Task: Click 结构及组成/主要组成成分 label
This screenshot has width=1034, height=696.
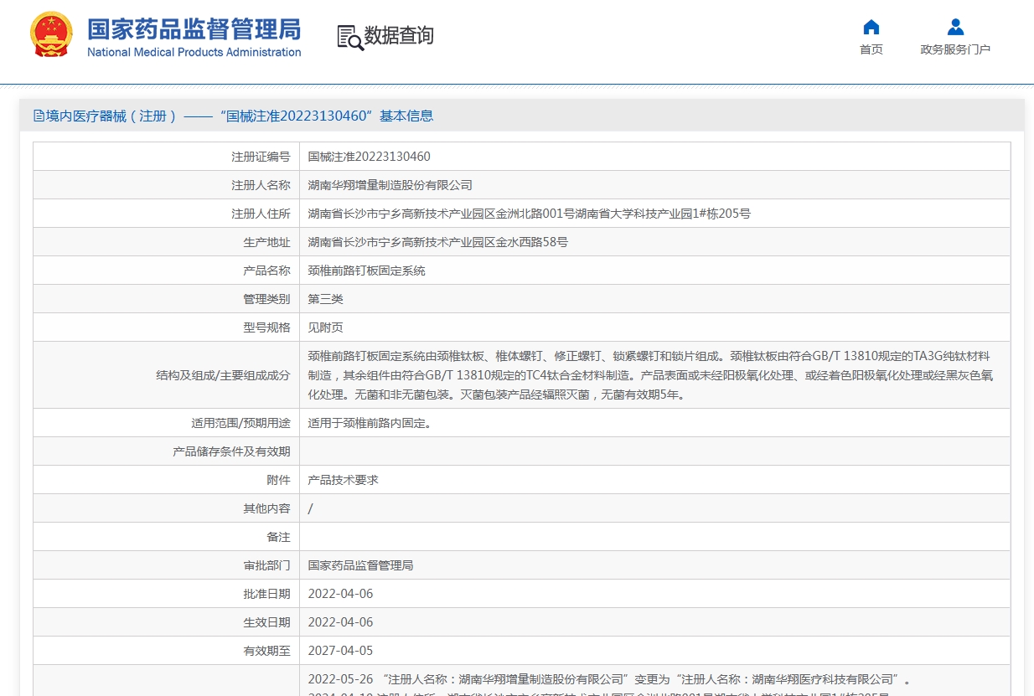Action: [223, 375]
